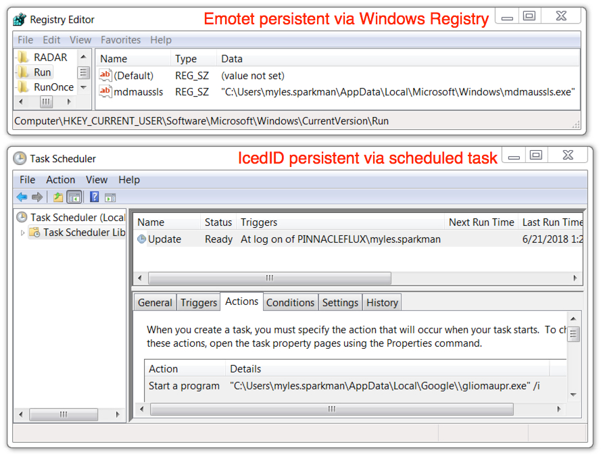Open the History tab
601x457 pixels.
pos(382,302)
